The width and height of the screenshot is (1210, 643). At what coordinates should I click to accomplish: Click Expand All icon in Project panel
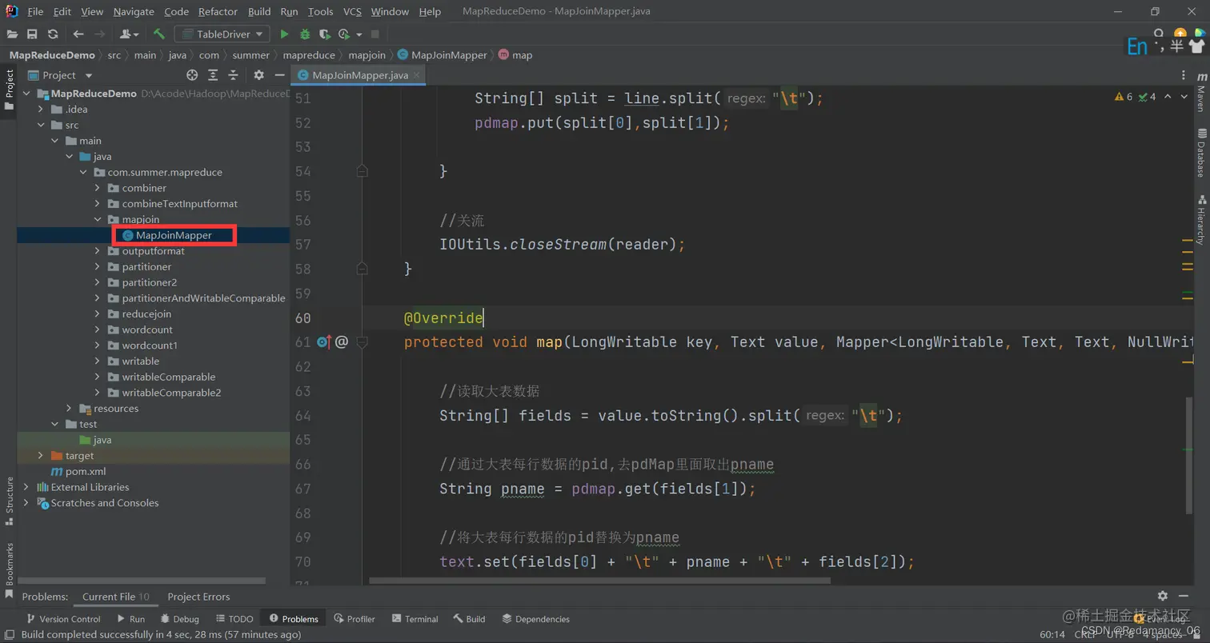coord(213,75)
